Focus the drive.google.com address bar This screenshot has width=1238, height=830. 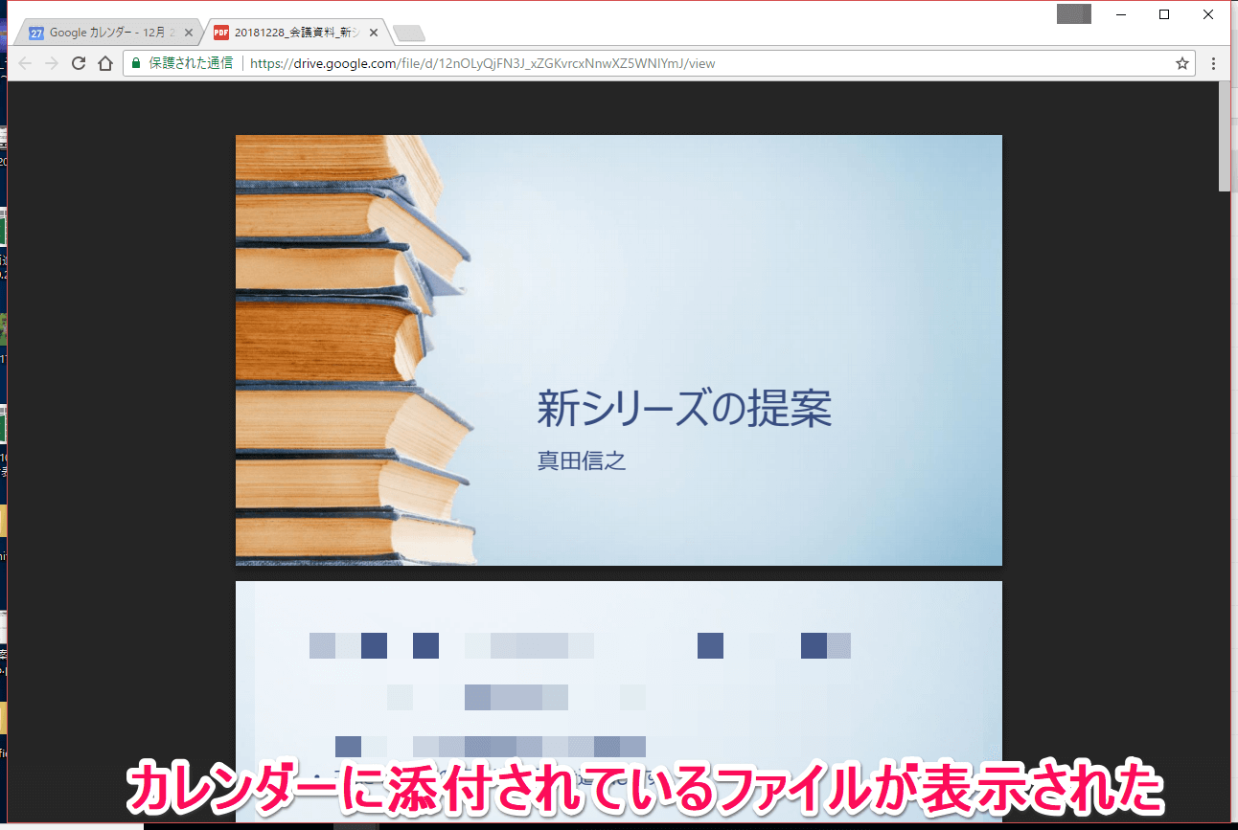[659, 64]
